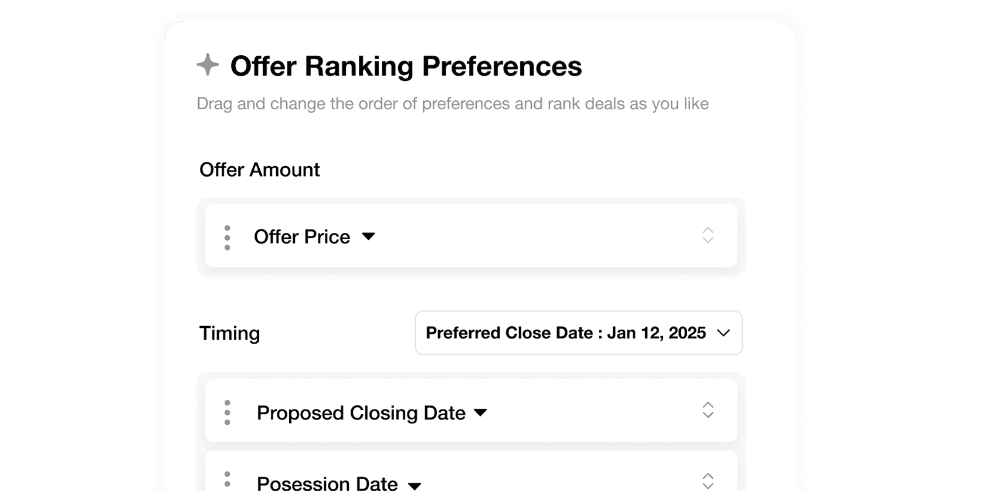The width and height of the screenshot is (994, 491).
Task: Expand the Proposed Closing Date dropdown arrow
Action: [480, 412]
